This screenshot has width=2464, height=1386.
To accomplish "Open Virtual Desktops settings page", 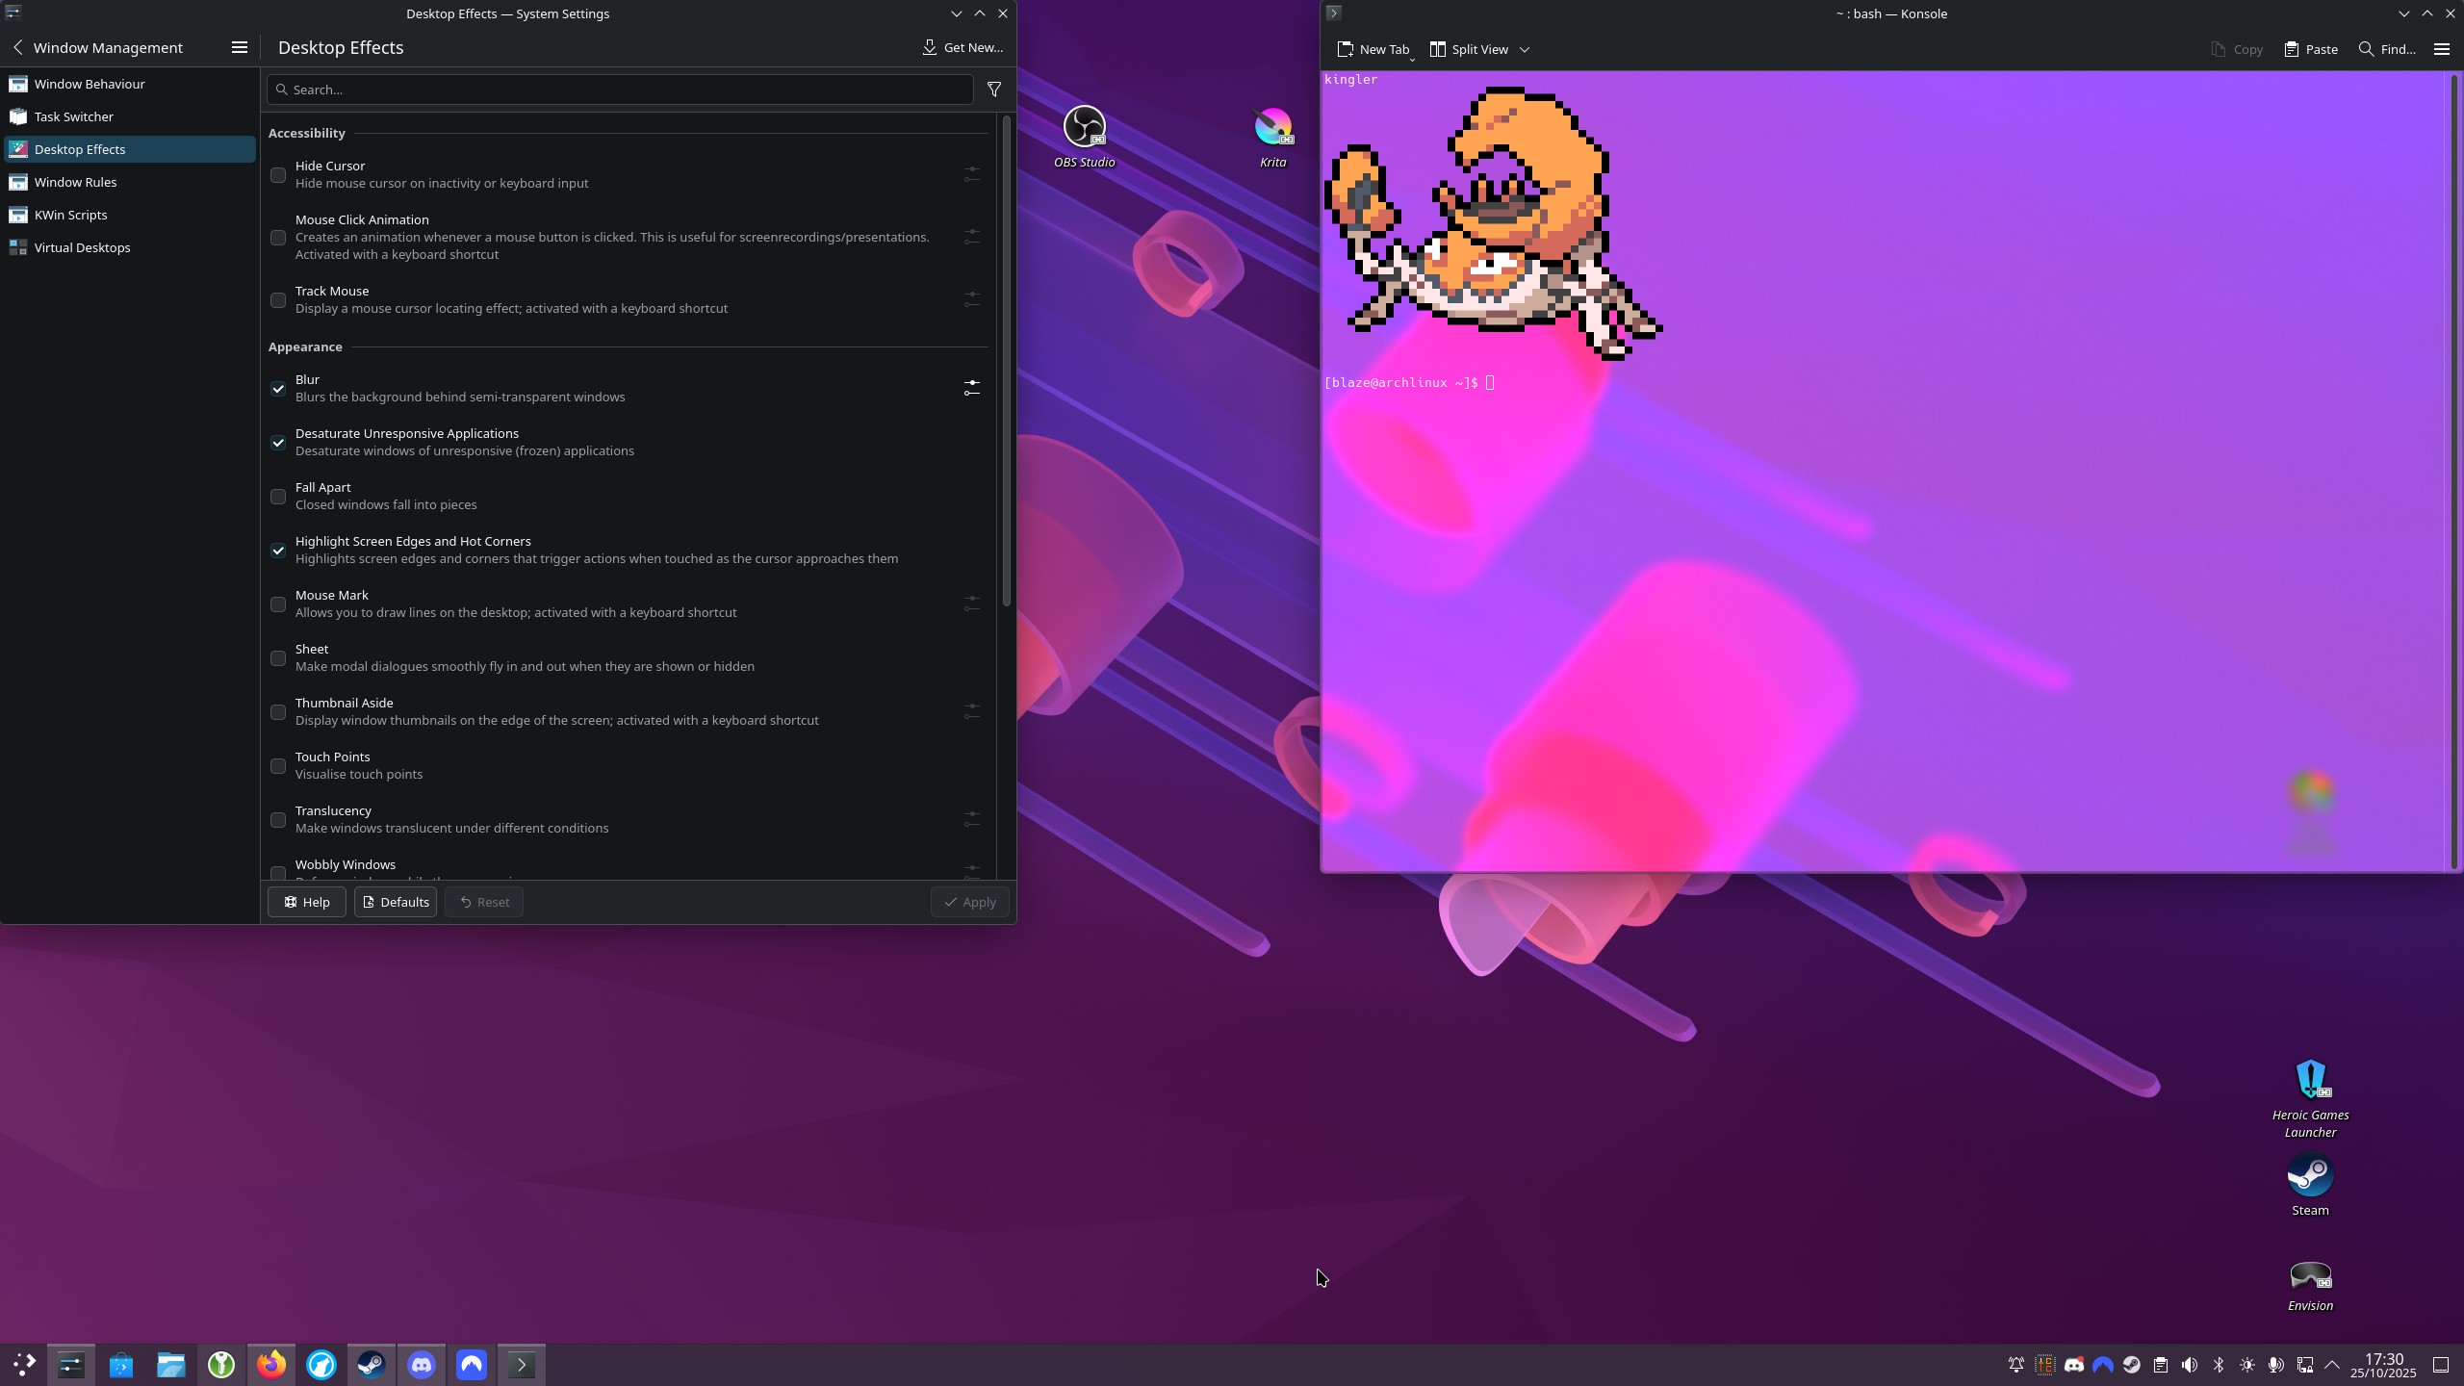I will [82, 247].
